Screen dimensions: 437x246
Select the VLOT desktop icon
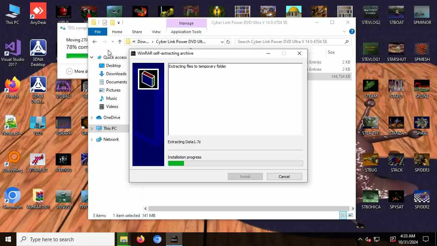(x=38, y=125)
